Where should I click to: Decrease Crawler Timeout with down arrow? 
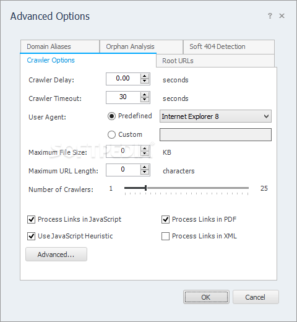(x=145, y=100)
